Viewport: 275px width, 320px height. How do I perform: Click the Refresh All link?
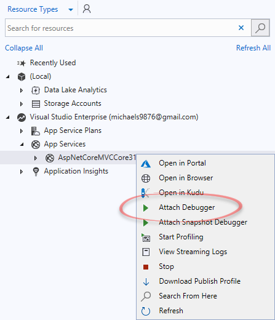pyautogui.click(x=253, y=48)
